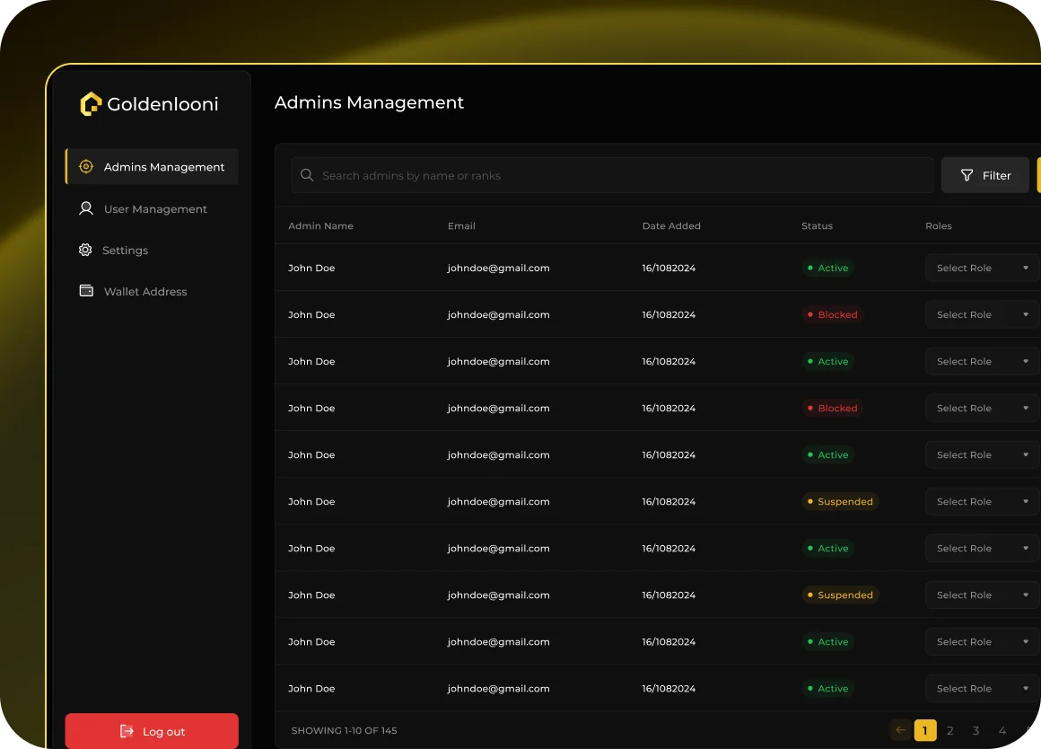Expand Select Role for first Blocked admin
Image resolution: width=1041 pixels, height=749 pixels.
(982, 314)
